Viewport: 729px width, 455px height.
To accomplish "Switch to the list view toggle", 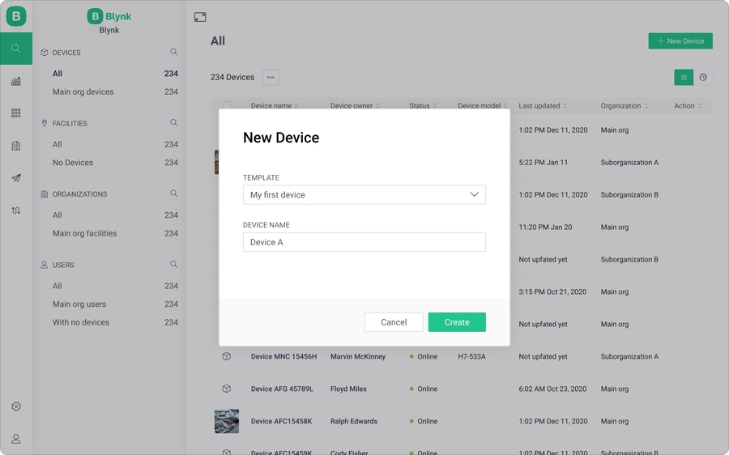I will pyautogui.click(x=684, y=78).
